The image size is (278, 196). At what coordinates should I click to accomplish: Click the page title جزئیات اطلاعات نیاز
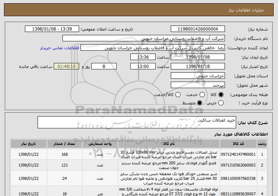[246, 10]
